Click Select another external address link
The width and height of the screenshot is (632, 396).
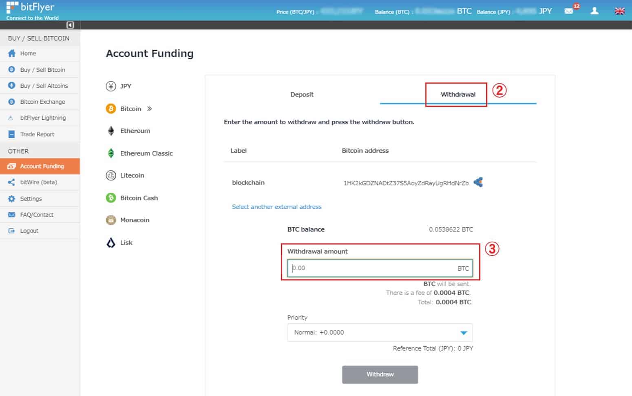(276, 207)
